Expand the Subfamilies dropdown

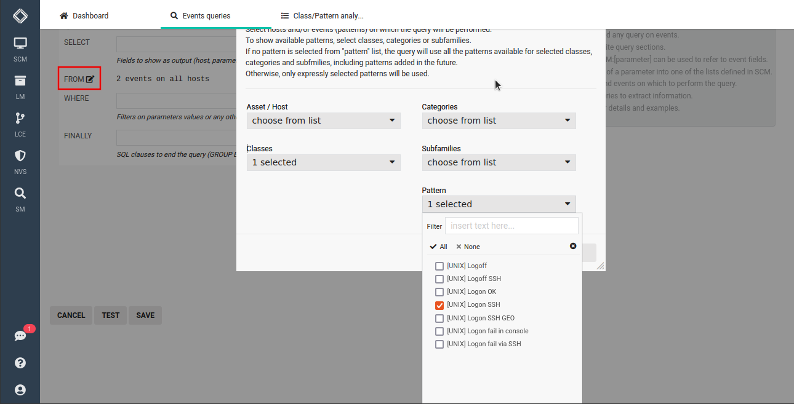[499, 162]
